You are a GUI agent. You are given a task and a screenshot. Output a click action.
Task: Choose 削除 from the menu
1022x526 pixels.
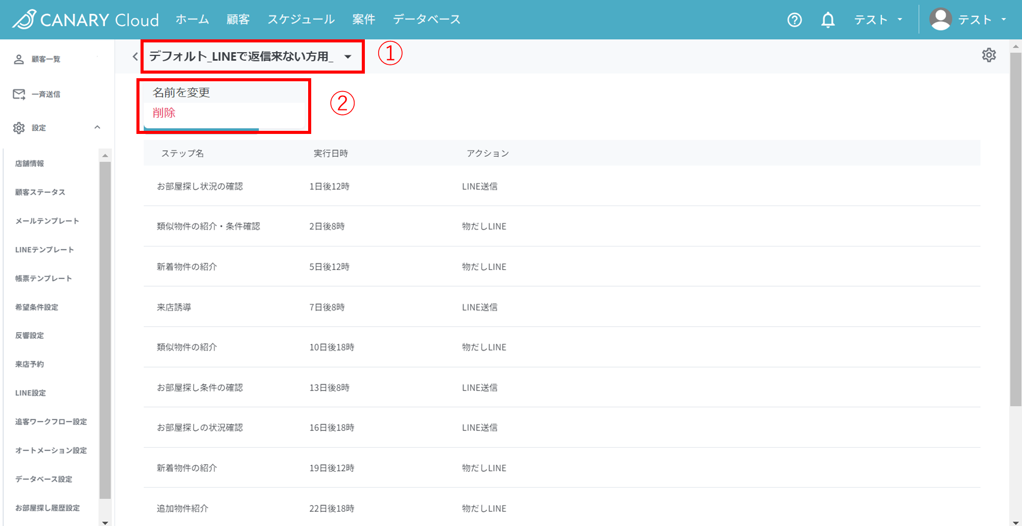164,113
